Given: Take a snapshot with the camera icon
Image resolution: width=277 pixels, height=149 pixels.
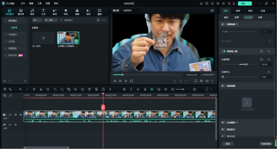Looking at the screenshot, I should pos(201,81).
